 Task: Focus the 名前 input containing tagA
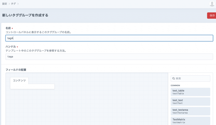[x=109, y=38]
